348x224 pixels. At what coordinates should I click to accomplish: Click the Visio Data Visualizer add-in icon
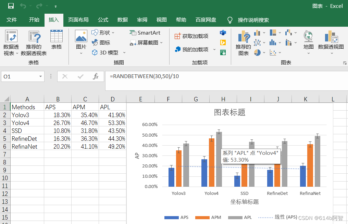[x=223, y=33]
